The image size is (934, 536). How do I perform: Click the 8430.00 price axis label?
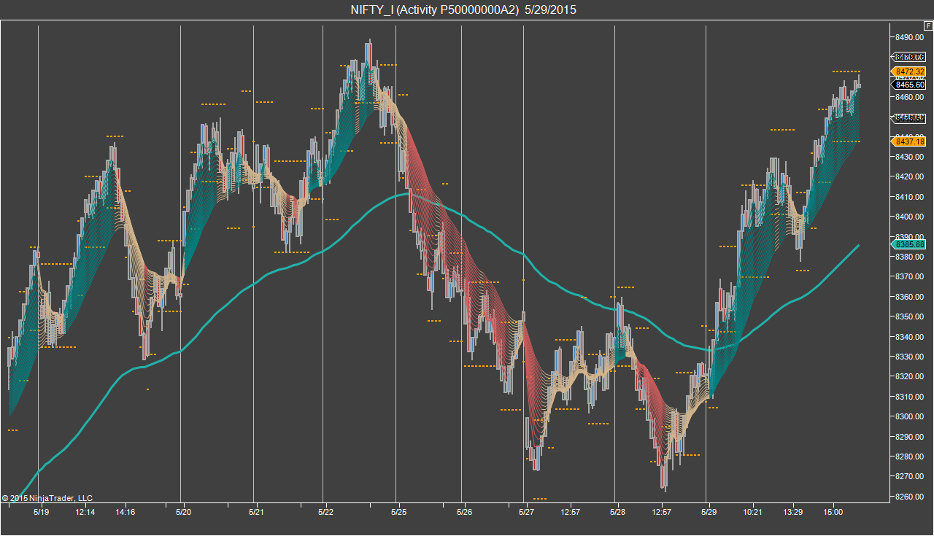click(910, 157)
